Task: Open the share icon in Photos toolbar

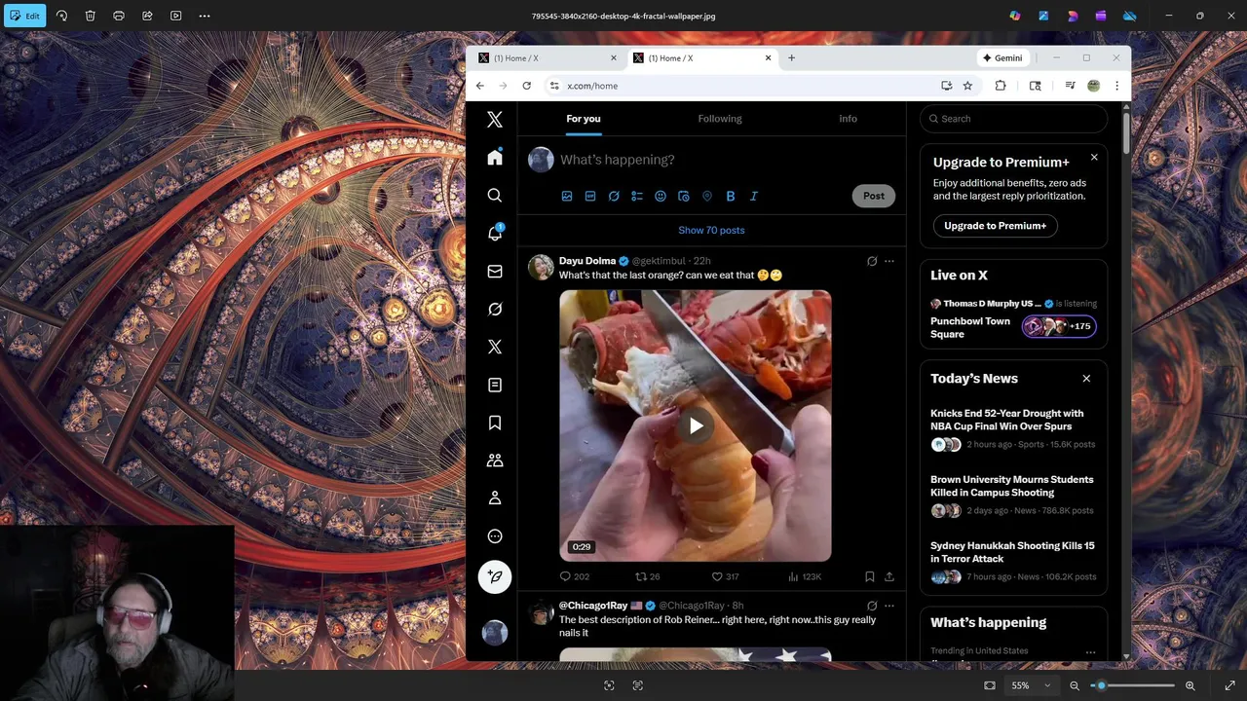Action: tap(147, 16)
